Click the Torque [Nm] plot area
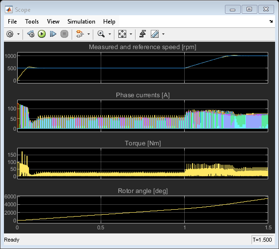The height and width of the screenshot is (249, 279). [143, 163]
